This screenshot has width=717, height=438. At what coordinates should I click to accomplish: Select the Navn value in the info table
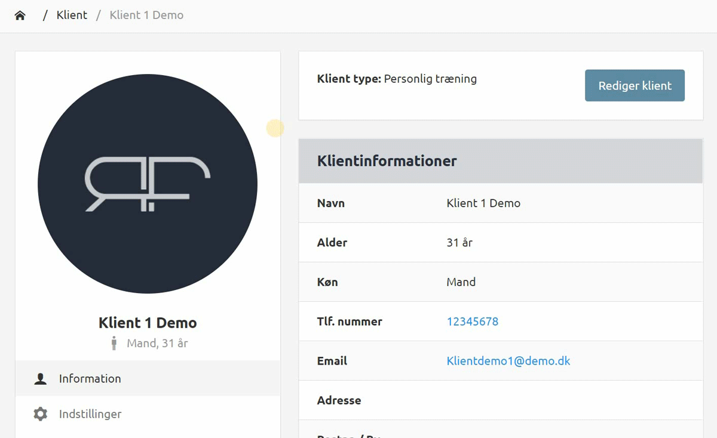pos(483,203)
